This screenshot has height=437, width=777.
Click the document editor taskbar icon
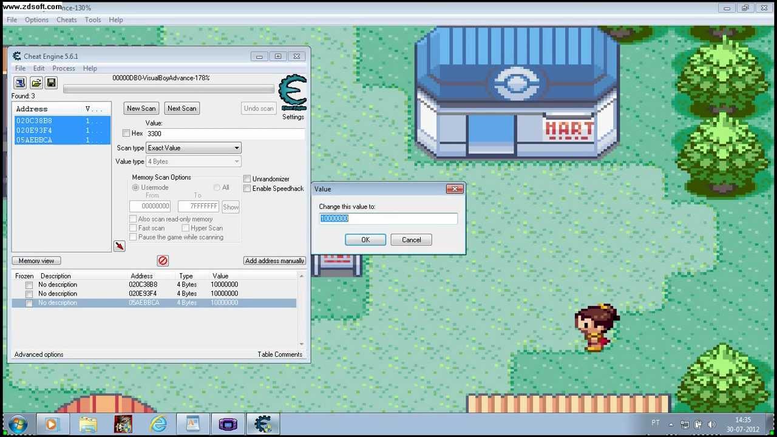click(193, 424)
